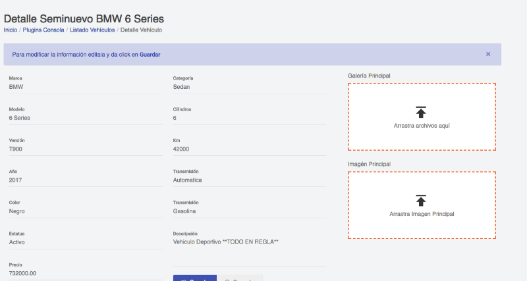Select the Modelo field with 6 Series
The width and height of the screenshot is (527, 281).
click(86, 118)
